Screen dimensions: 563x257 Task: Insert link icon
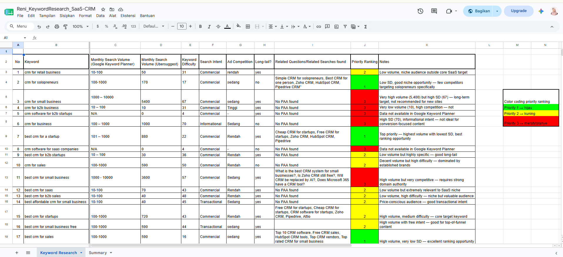[x=319, y=26]
